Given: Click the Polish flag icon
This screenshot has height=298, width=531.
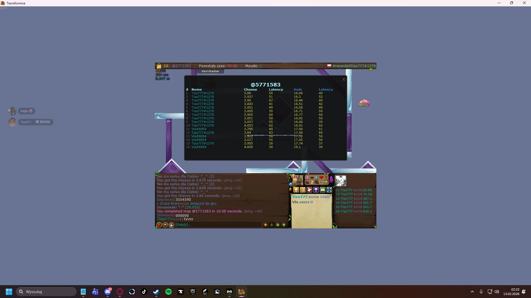Looking at the screenshot, I should [329, 66].
